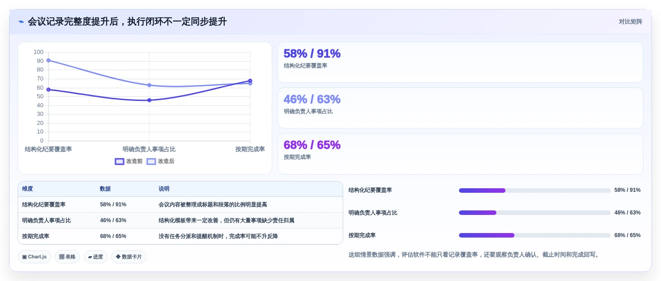Select table cell 结构化纪要覆盖率

coord(44,205)
